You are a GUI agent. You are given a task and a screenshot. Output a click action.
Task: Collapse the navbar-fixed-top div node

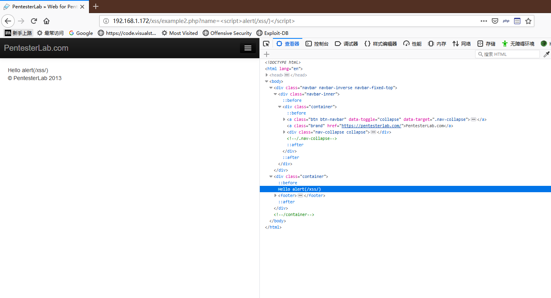click(271, 88)
